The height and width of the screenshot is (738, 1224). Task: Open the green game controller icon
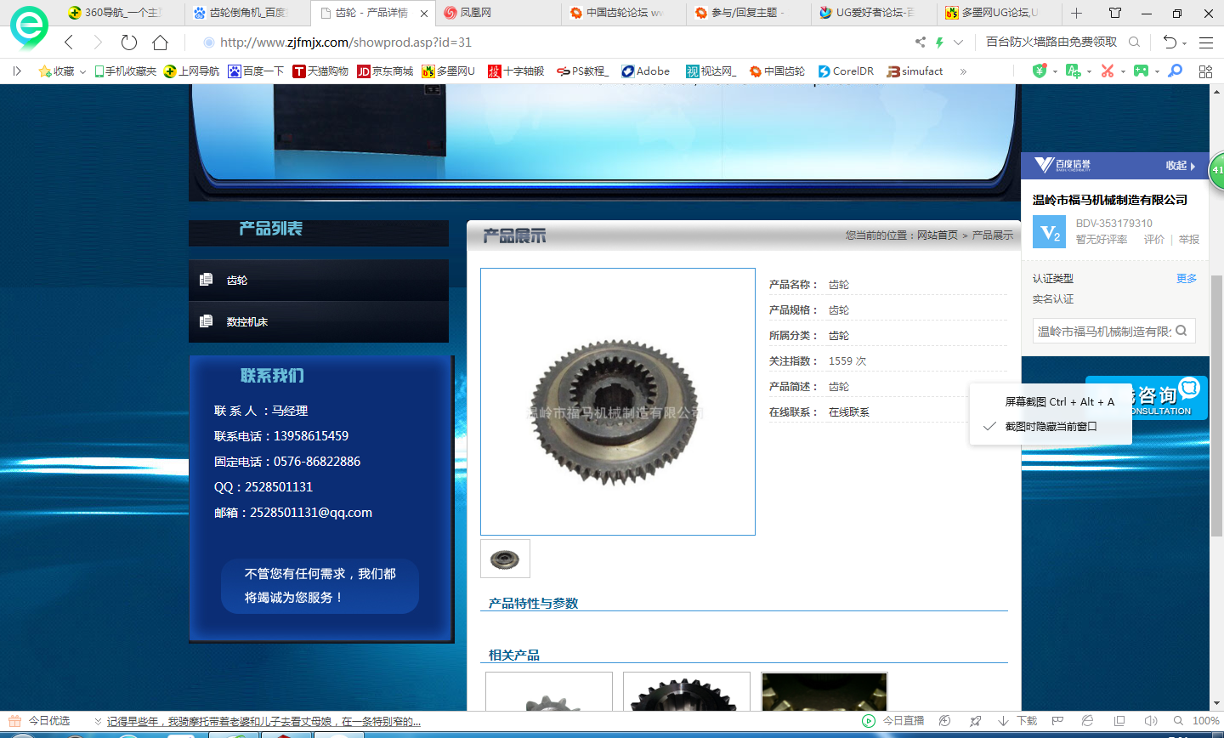(1141, 71)
